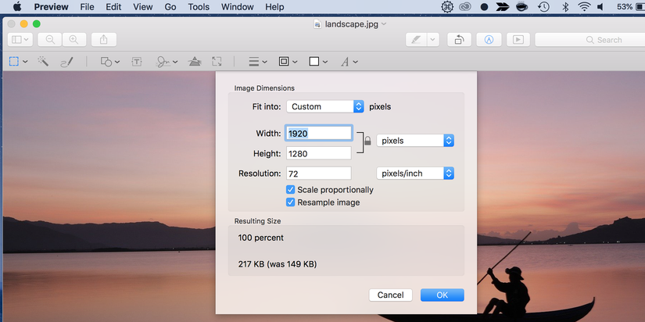Choose the rectangular Selection tool

click(13, 62)
